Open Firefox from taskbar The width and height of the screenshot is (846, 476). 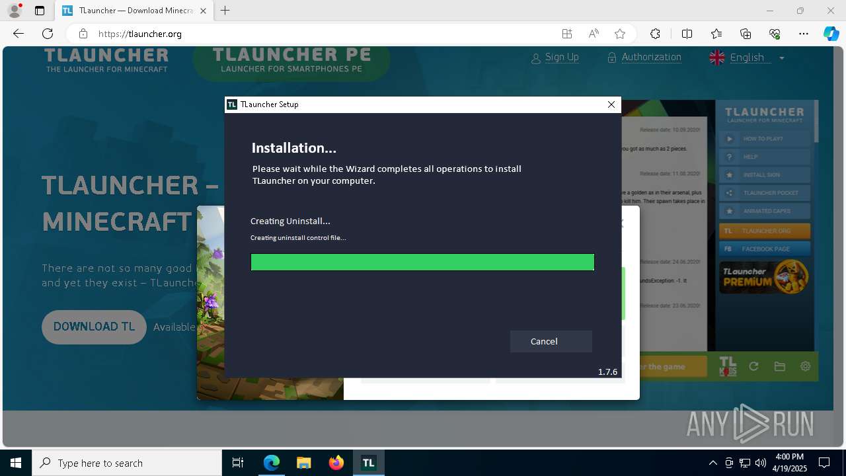tap(336, 463)
